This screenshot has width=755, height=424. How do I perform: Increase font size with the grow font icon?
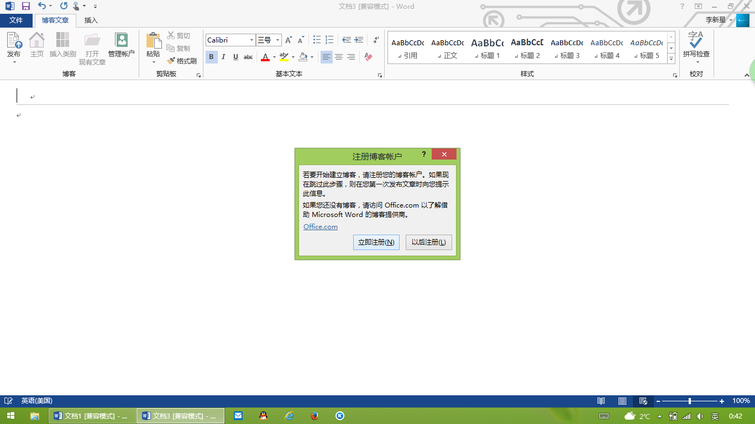pyautogui.click(x=289, y=40)
